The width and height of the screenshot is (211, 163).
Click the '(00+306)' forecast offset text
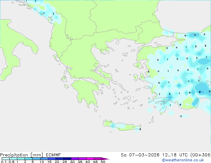(x=201, y=155)
